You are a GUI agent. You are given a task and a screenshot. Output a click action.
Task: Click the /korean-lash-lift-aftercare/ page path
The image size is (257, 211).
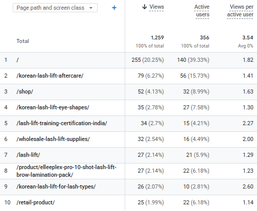(50, 76)
